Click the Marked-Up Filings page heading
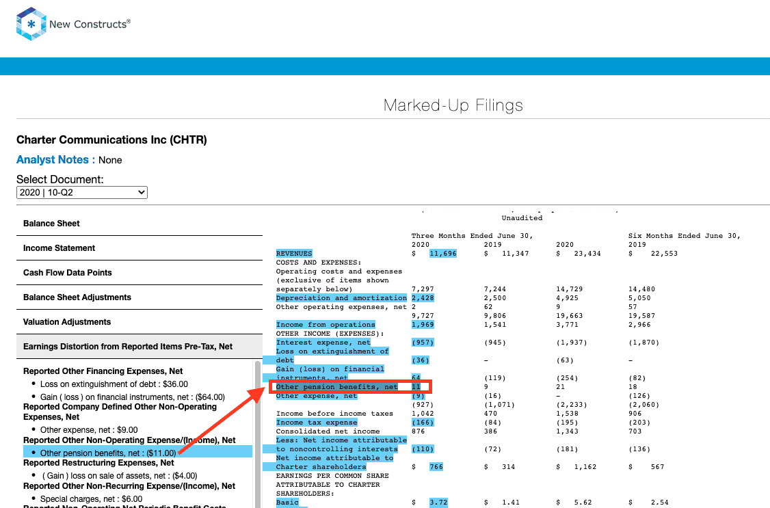 click(453, 105)
